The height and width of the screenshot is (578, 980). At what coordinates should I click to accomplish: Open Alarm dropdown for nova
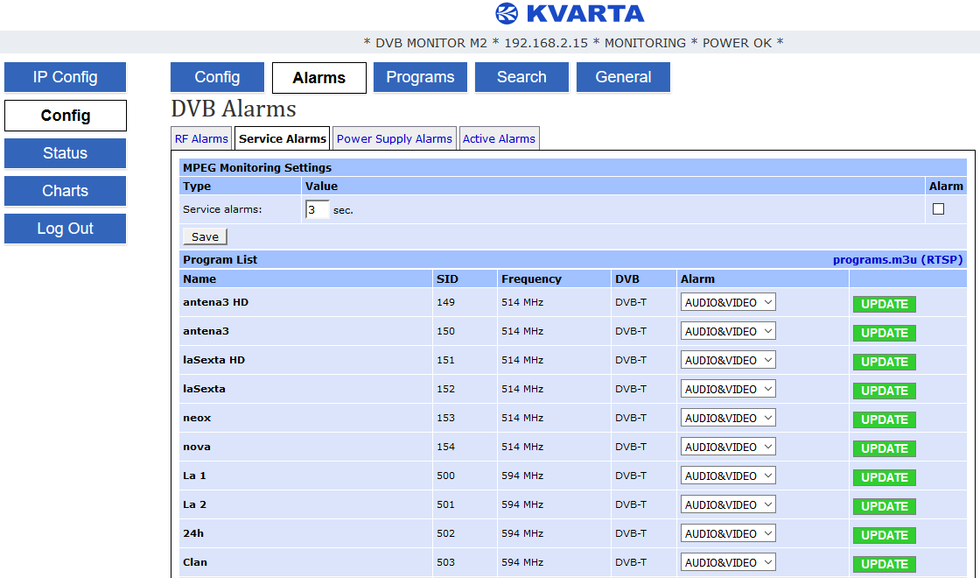pos(728,448)
